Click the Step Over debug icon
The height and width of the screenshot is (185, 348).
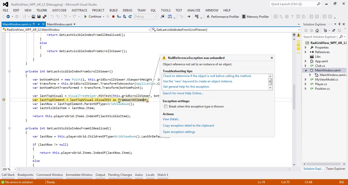click(x=125, y=17)
